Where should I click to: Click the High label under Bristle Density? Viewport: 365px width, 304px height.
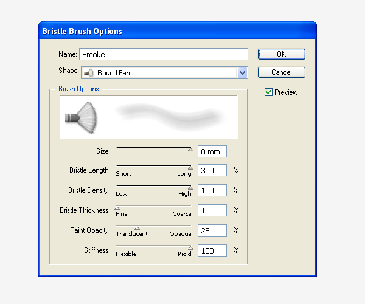pos(185,194)
